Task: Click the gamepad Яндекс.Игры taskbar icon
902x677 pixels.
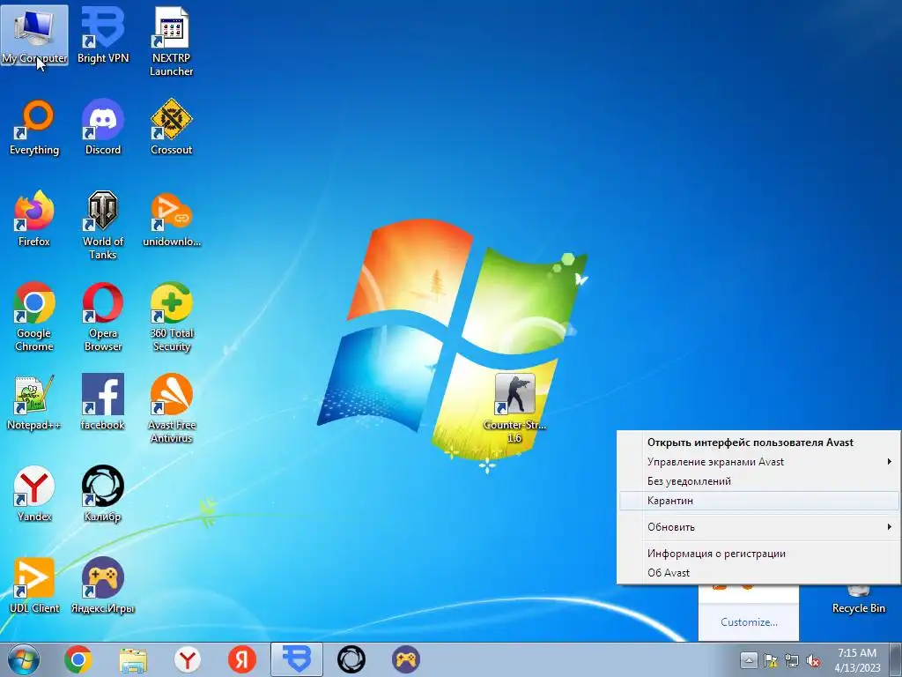Action: pyautogui.click(x=406, y=659)
